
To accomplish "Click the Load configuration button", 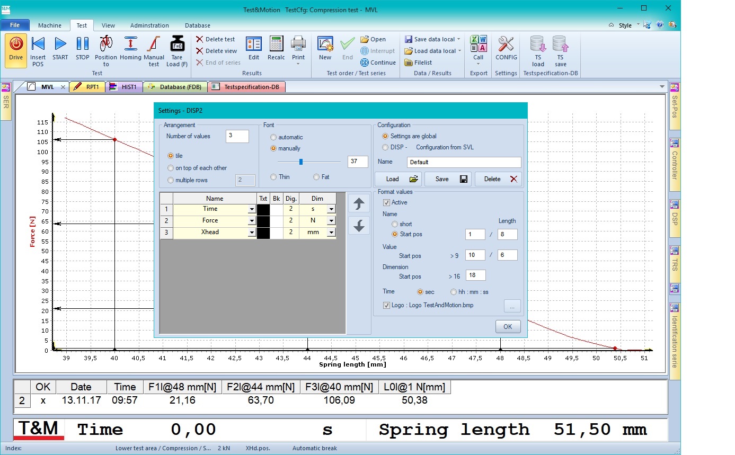I will [x=398, y=179].
